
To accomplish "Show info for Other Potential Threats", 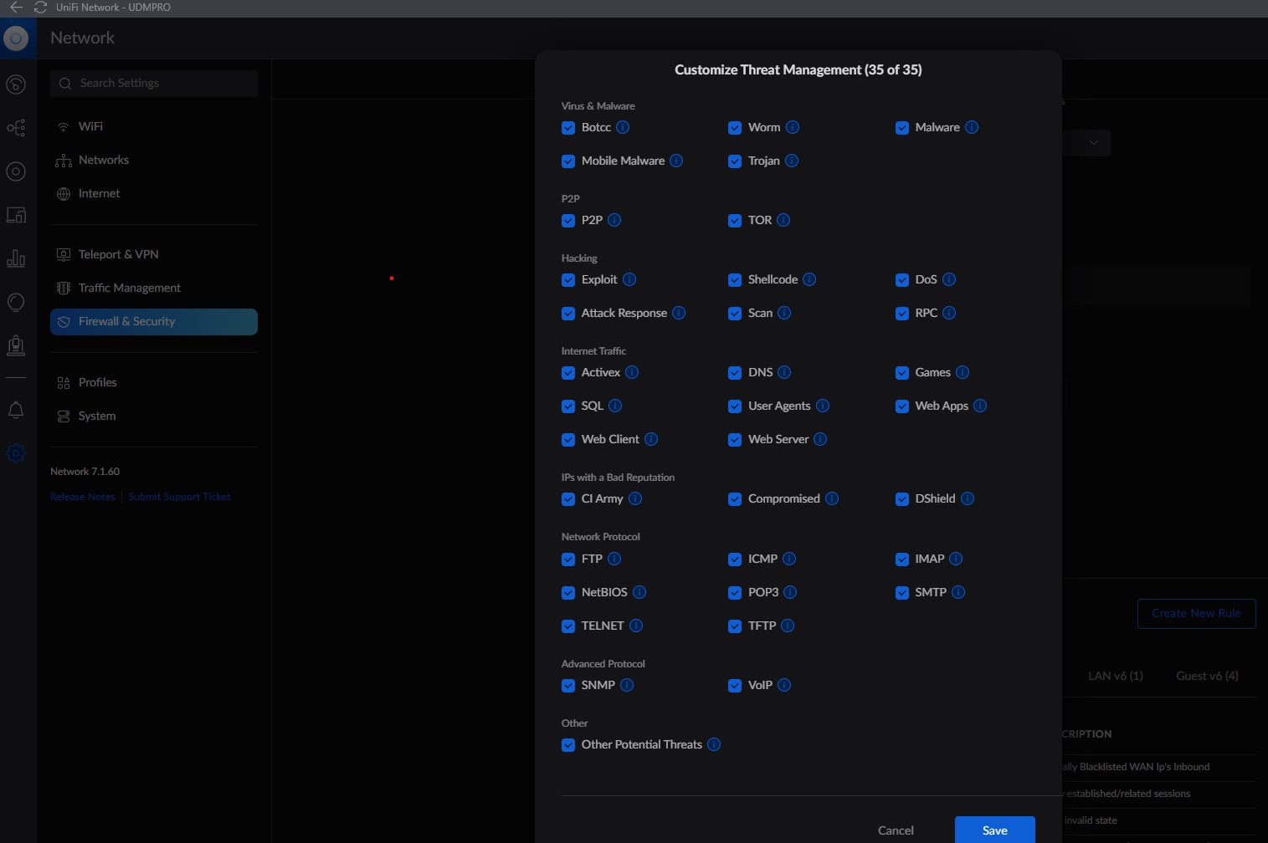I will 714,744.
